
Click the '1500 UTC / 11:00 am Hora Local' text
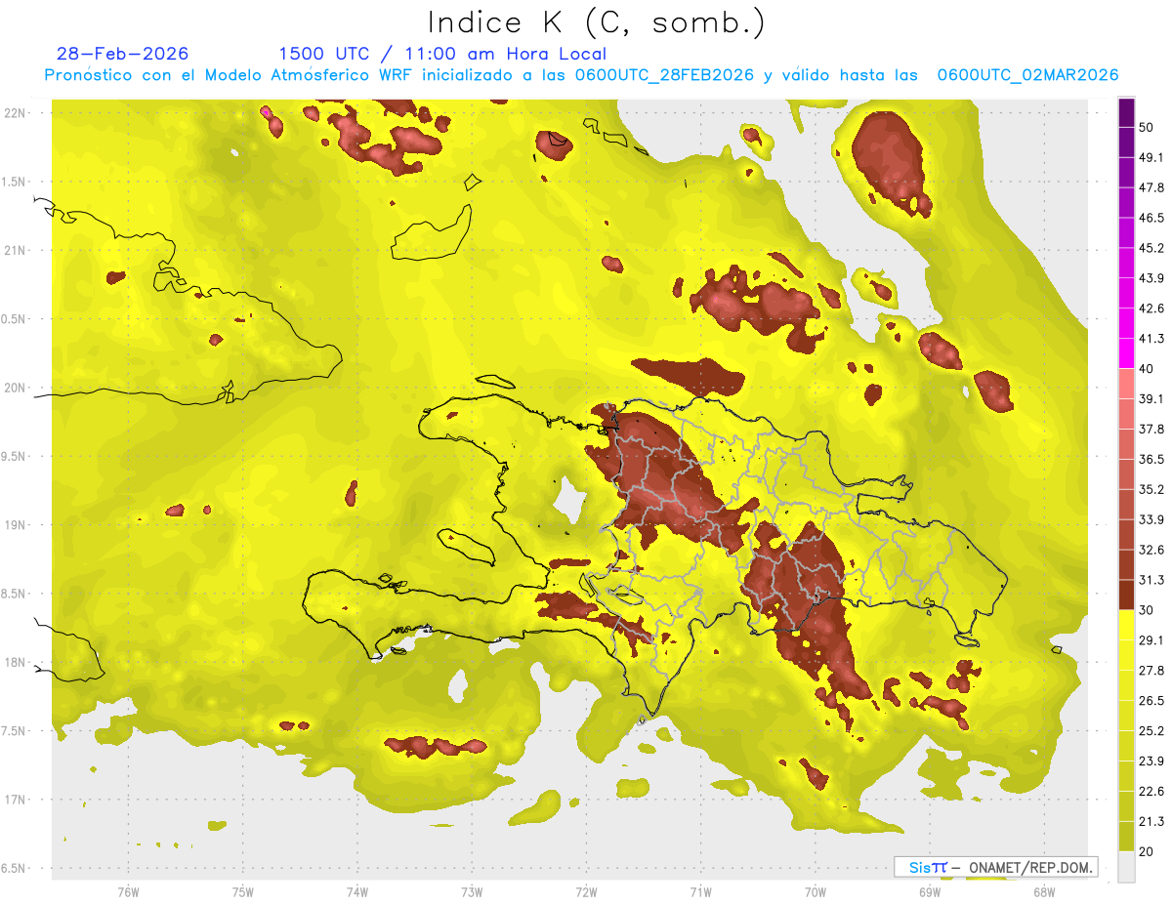pyautogui.click(x=442, y=54)
